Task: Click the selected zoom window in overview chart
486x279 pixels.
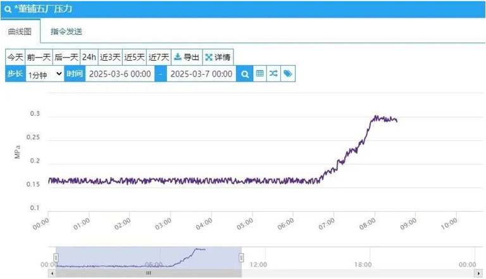Action: 149,257
